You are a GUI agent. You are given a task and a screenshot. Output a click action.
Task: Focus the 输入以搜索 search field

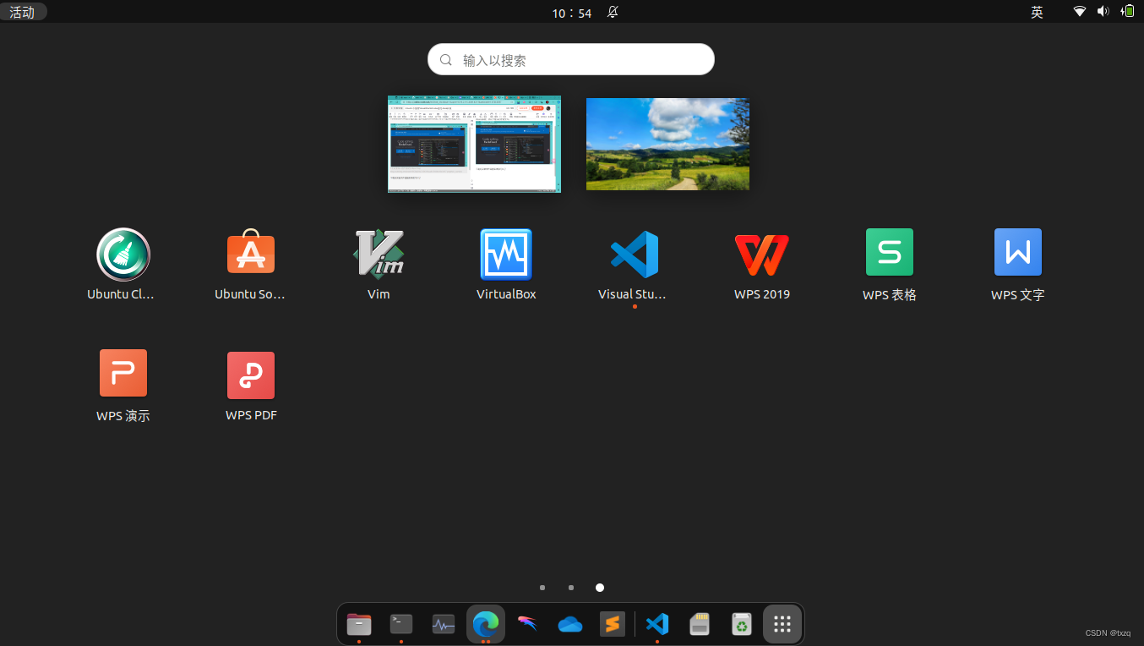pyautogui.click(x=571, y=60)
